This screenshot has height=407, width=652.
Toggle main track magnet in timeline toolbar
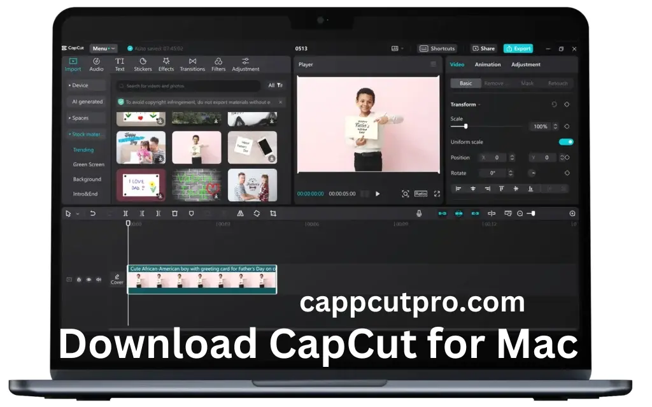coord(442,213)
